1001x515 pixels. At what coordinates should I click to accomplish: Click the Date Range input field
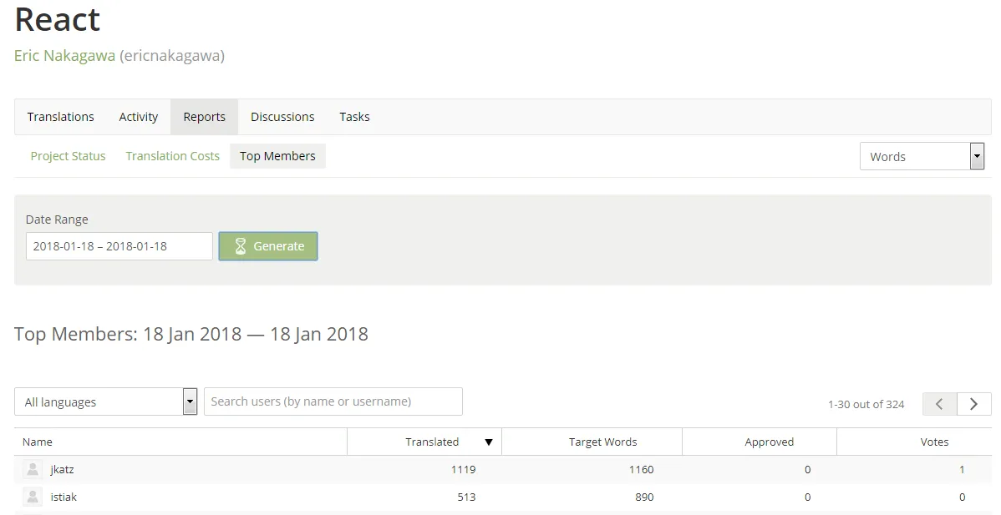click(x=119, y=246)
